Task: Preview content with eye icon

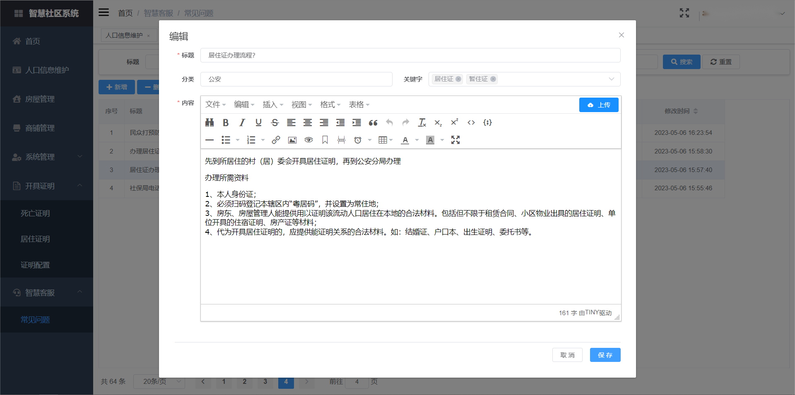Action: tap(308, 140)
